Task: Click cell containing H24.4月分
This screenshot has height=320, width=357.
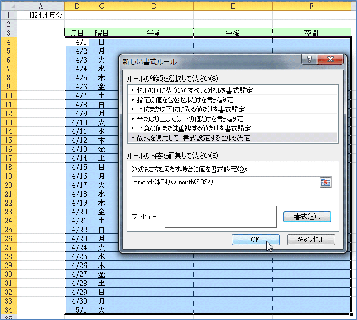Action: tap(41, 15)
